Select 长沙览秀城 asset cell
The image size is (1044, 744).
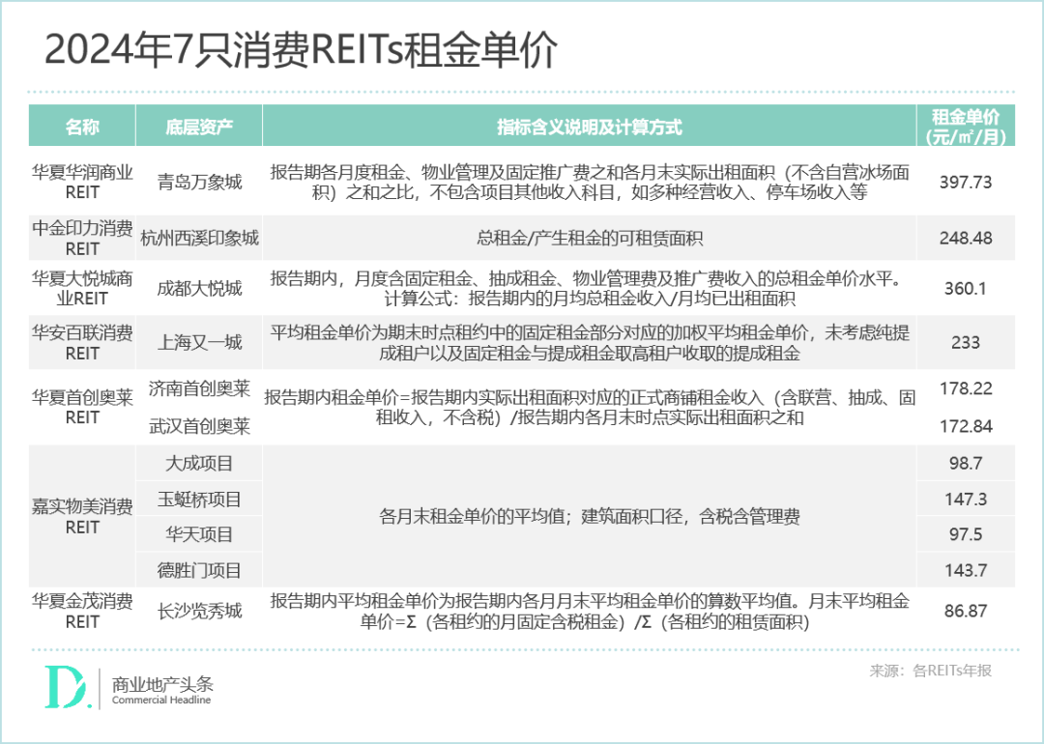tap(201, 610)
